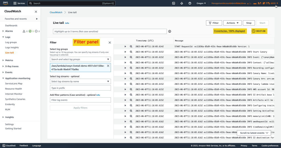Zoom into the INFO Start Canary event
281x148 pixels.
(x=131, y=52)
